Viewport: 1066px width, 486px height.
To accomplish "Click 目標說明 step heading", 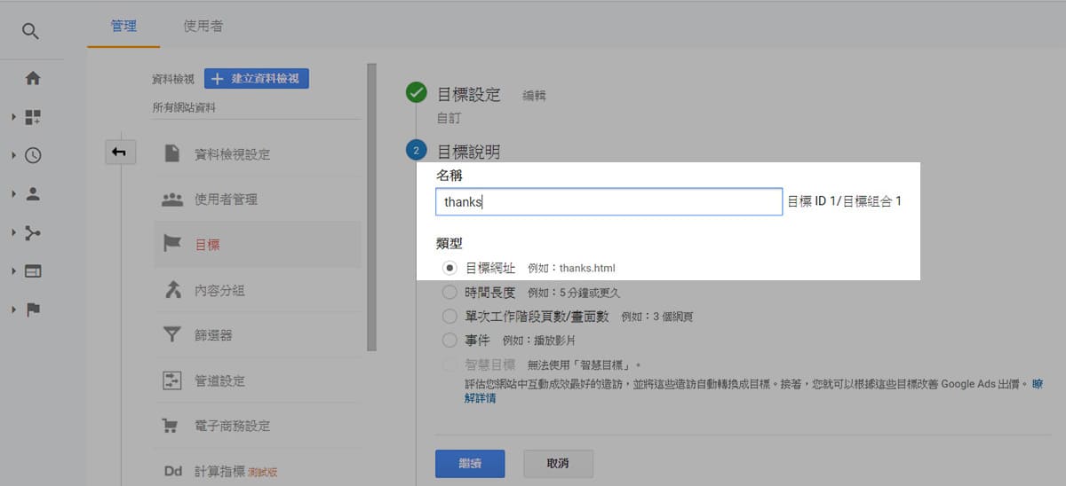I will point(468,152).
